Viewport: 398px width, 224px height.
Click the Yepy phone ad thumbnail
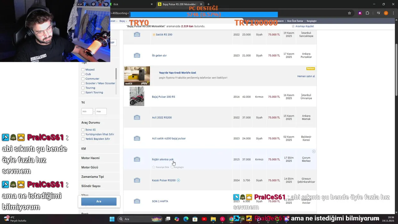[137, 76]
